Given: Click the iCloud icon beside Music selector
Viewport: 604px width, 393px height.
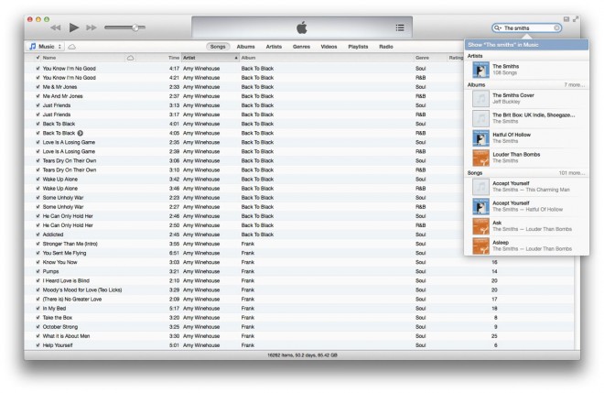Looking at the screenshot, I should pos(72,46).
